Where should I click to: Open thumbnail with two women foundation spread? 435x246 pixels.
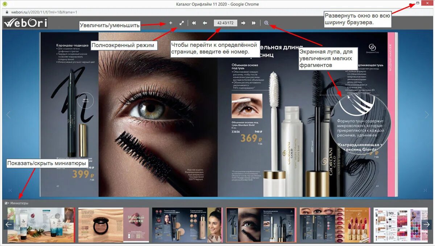coord(187,225)
